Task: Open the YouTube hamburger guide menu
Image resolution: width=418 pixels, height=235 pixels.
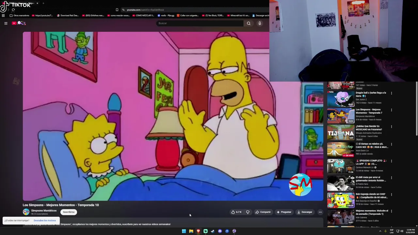Action: pyautogui.click(x=6, y=23)
